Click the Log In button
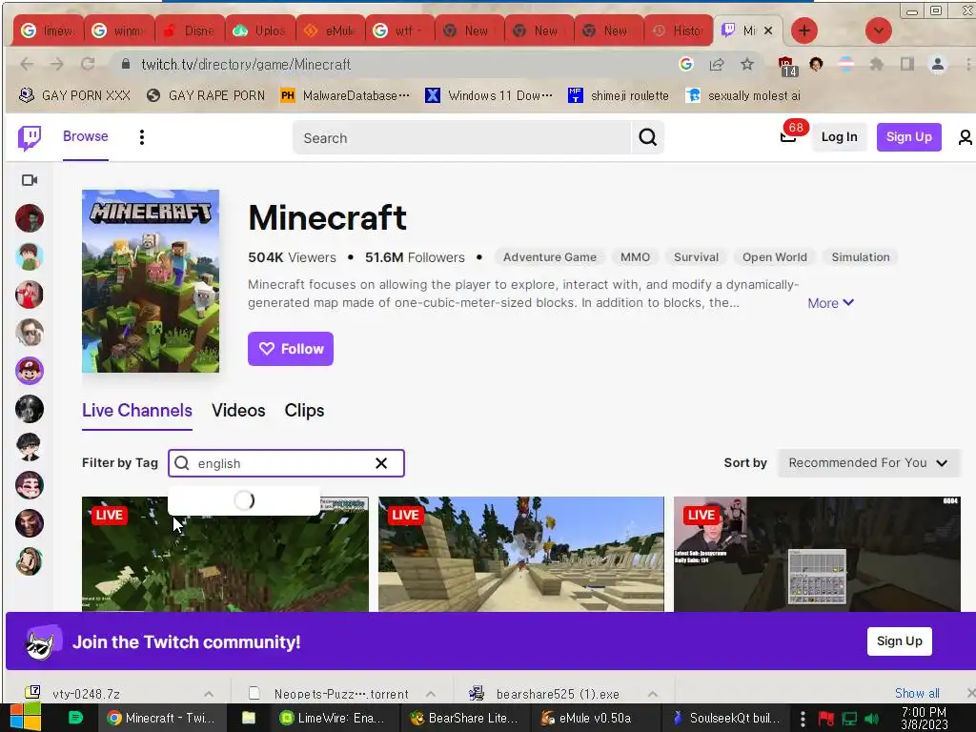976x732 pixels. coord(839,137)
